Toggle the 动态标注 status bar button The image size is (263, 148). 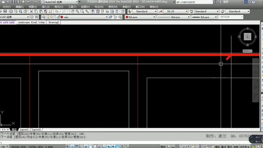[245, 146]
